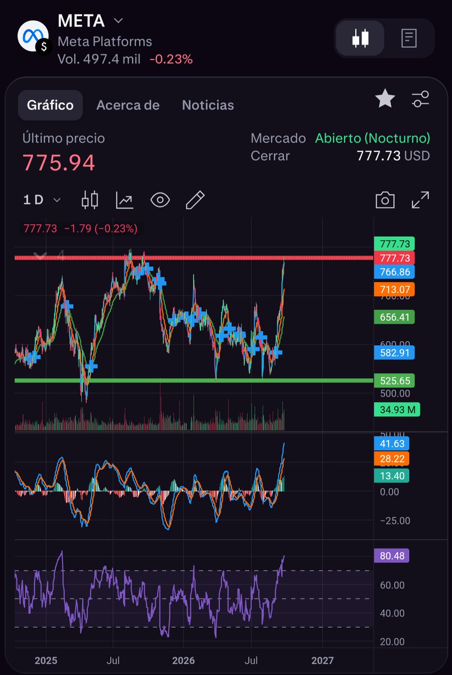Open the Noticias tab
This screenshot has height=675, width=452.
click(208, 105)
